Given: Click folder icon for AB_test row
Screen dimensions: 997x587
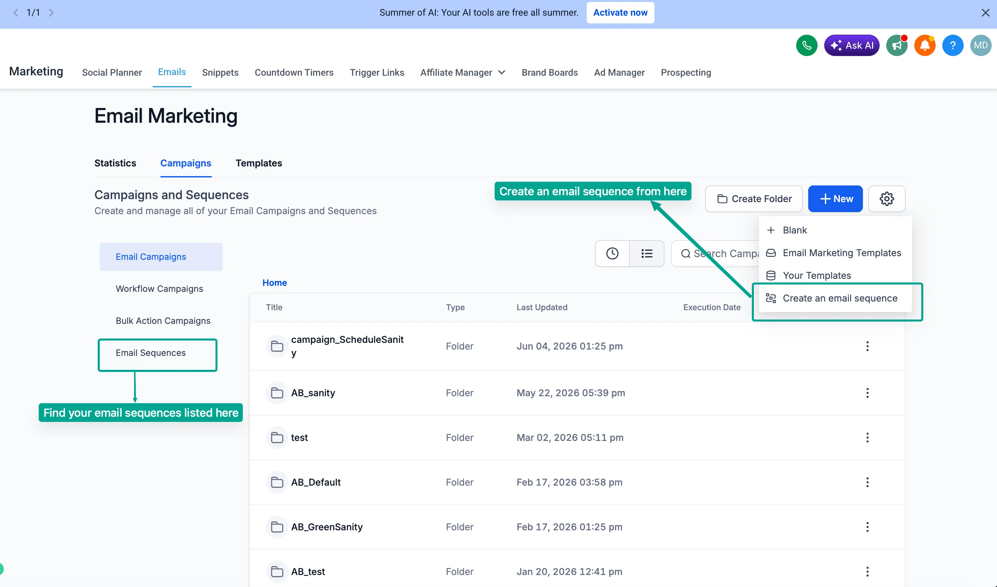Looking at the screenshot, I should click(277, 572).
